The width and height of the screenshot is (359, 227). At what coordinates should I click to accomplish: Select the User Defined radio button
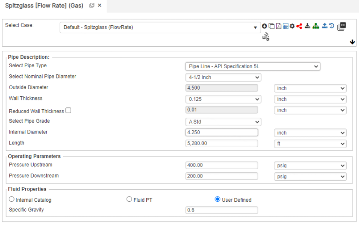coord(217,199)
